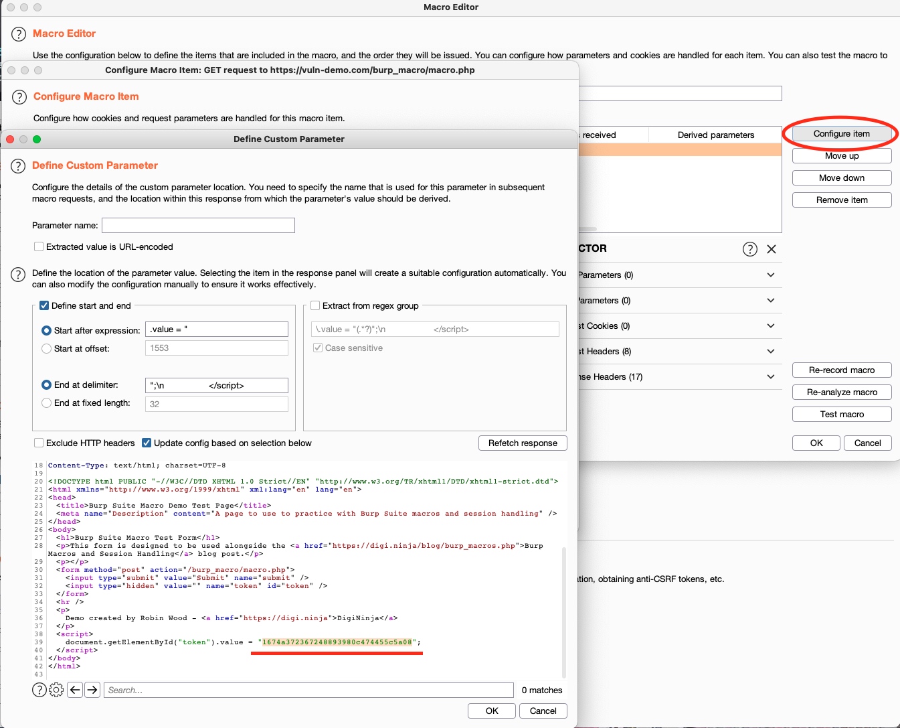Click Move down in Macro Editor
The image size is (900, 728).
coord(842,177)
